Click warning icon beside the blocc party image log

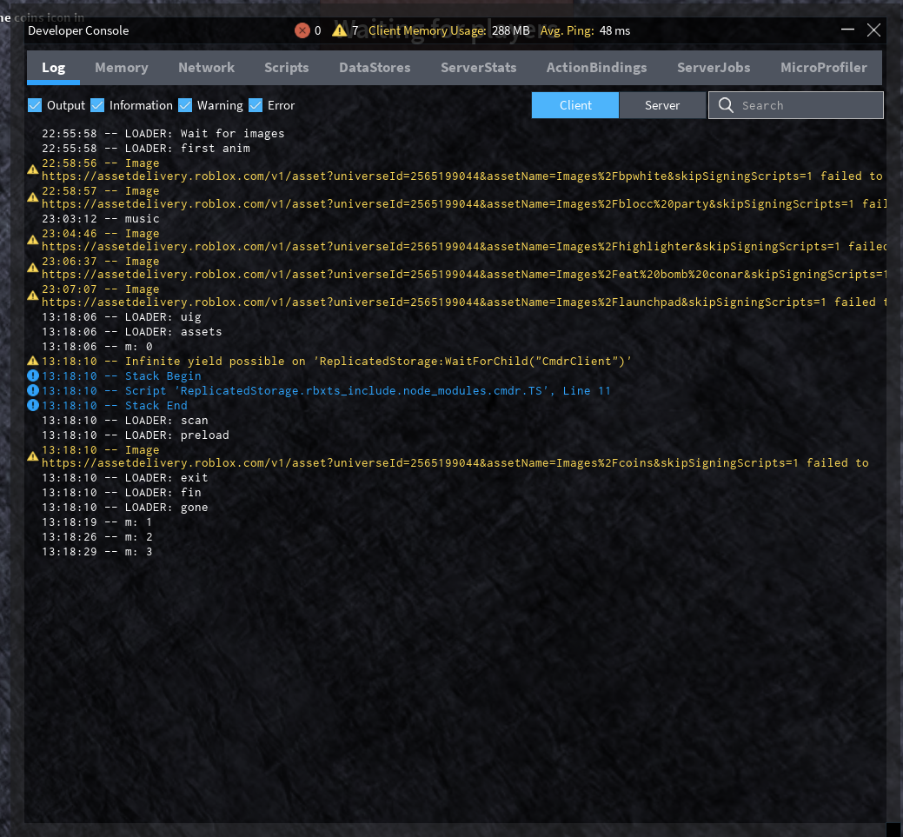(x=33, y=197)
